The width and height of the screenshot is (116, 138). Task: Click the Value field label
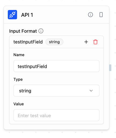[19, 104]
